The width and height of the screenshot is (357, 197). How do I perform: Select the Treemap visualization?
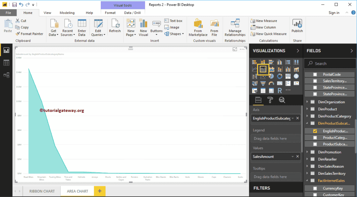click(x=288, y=76)
